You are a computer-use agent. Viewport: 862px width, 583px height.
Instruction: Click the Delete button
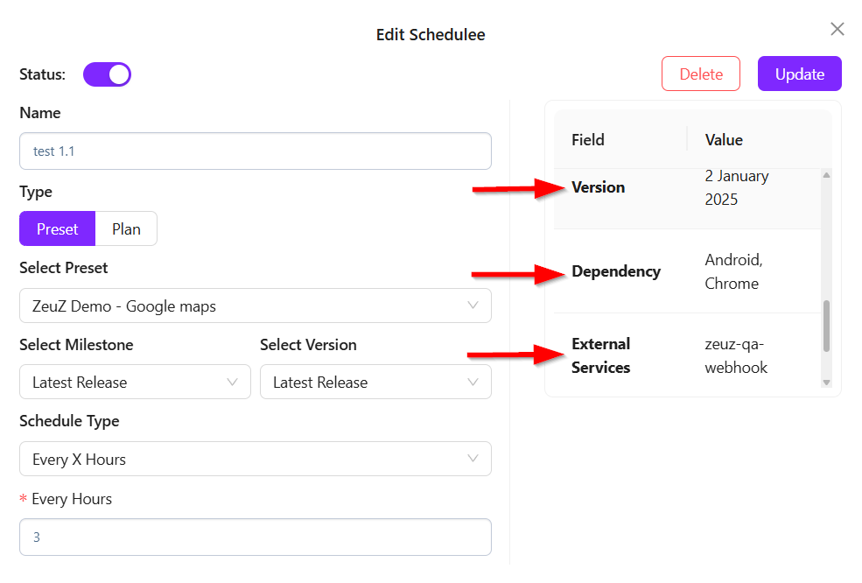(700, 74)
